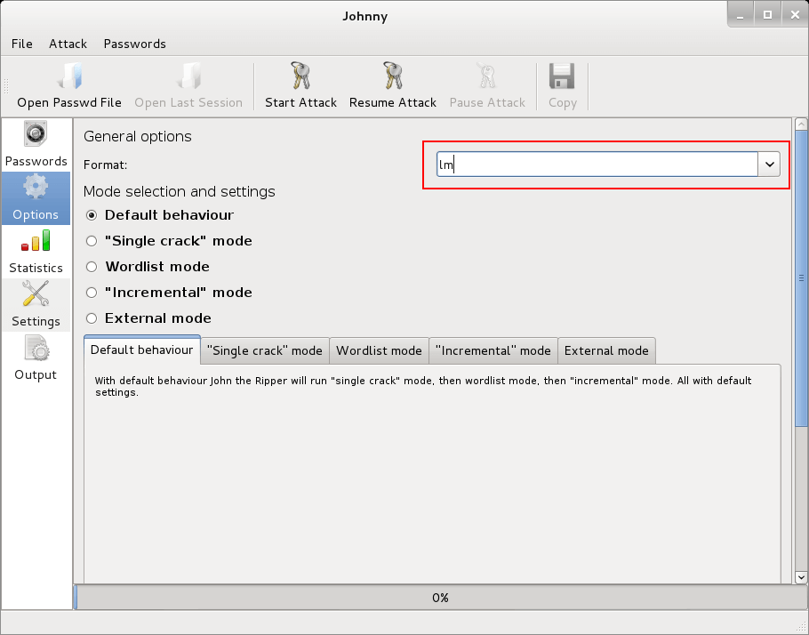
Task: Open the Passwords menu in menu bar
Action: coord(134,44)
